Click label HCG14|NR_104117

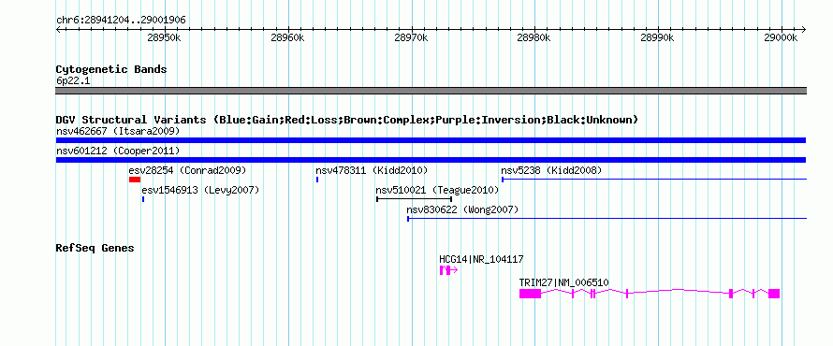(x=481, y=259)
